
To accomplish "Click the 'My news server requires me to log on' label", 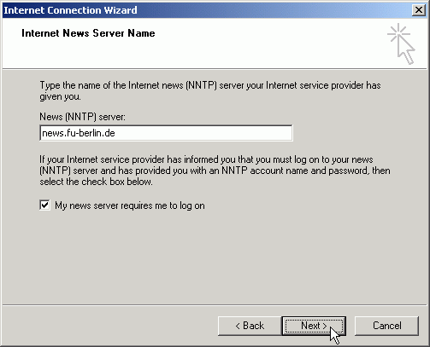I will (130, 205).
